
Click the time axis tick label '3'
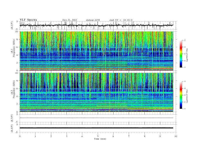coord(66,136)
